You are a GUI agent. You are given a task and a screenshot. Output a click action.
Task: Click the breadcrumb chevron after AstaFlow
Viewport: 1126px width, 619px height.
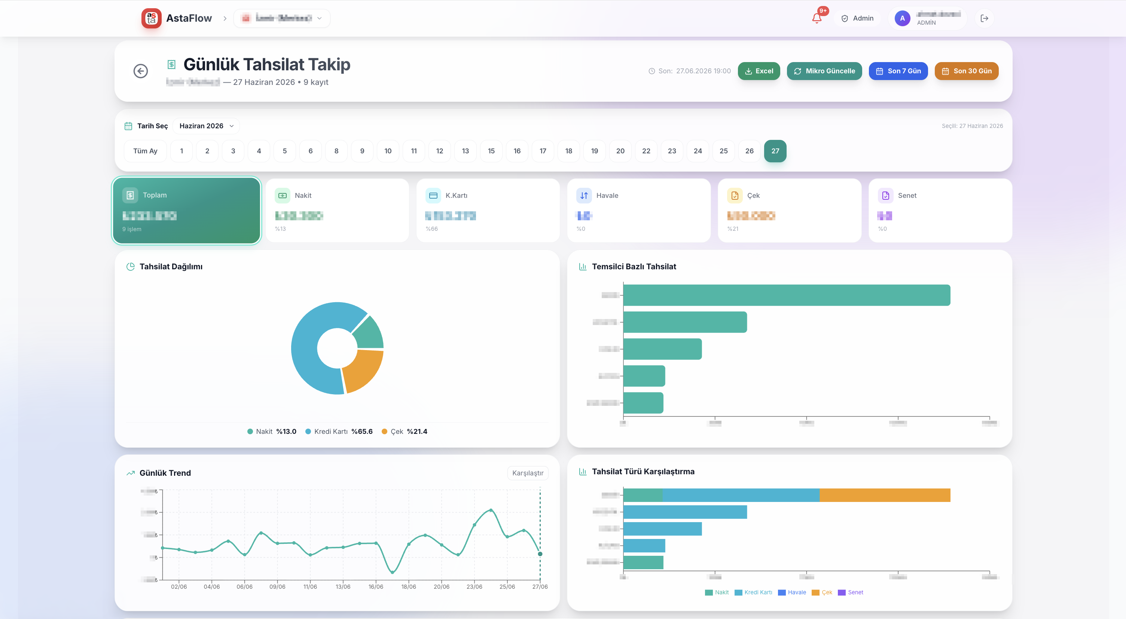click(225, 18)
